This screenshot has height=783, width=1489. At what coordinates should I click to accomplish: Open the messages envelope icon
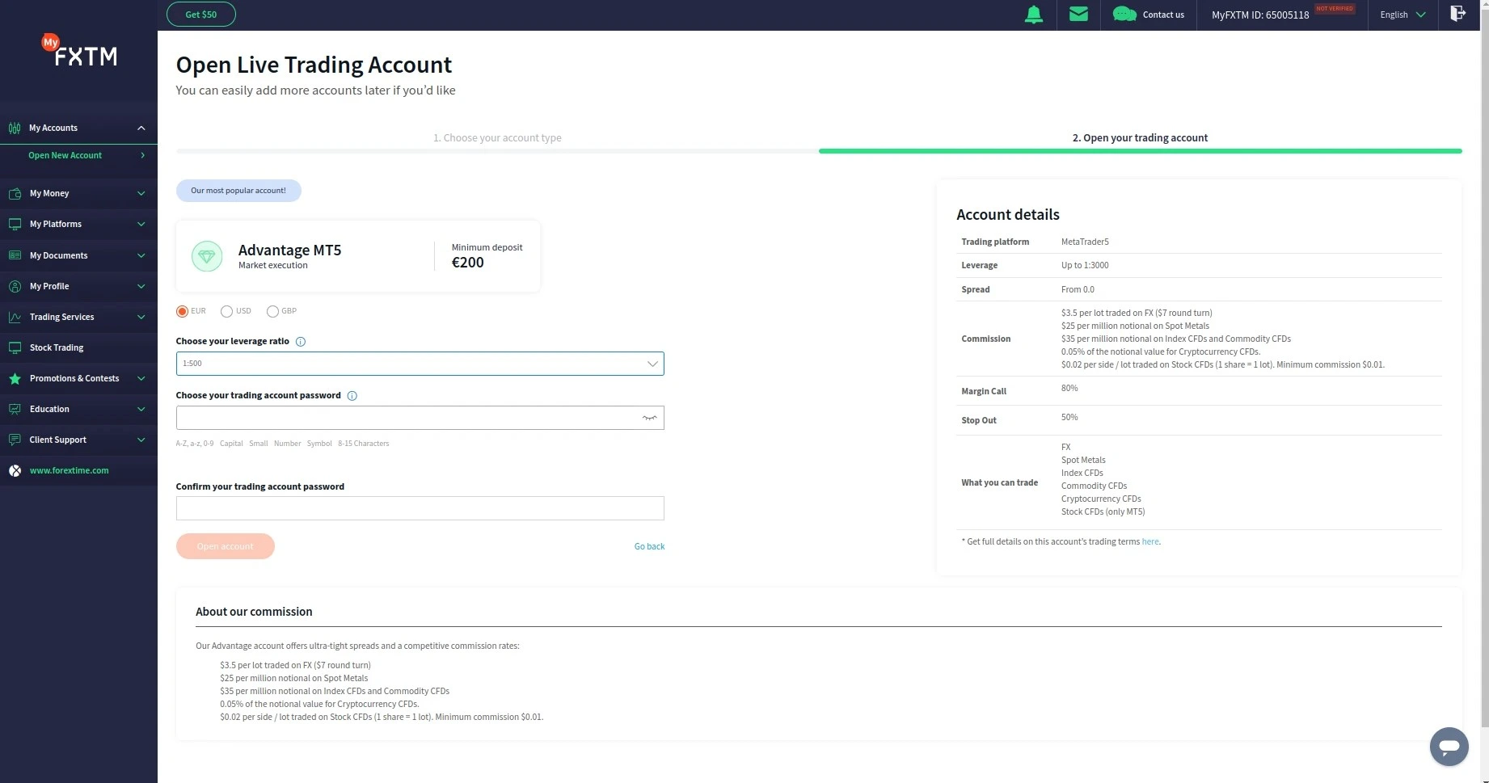1078,14
